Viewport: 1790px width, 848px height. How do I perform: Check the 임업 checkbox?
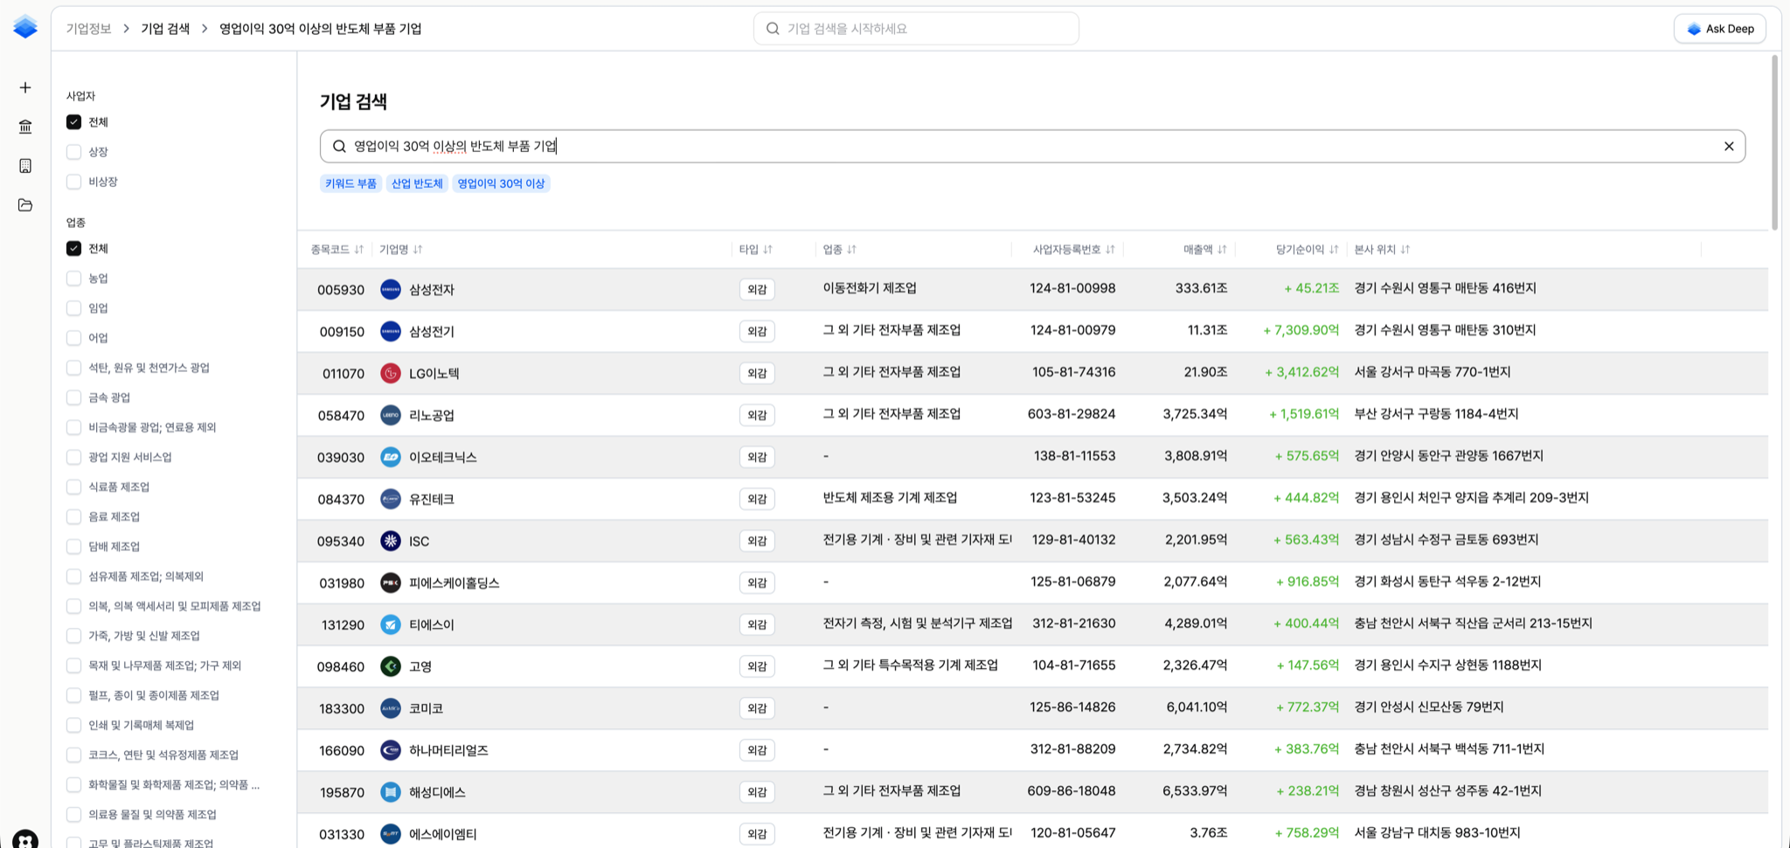point(74,308)
